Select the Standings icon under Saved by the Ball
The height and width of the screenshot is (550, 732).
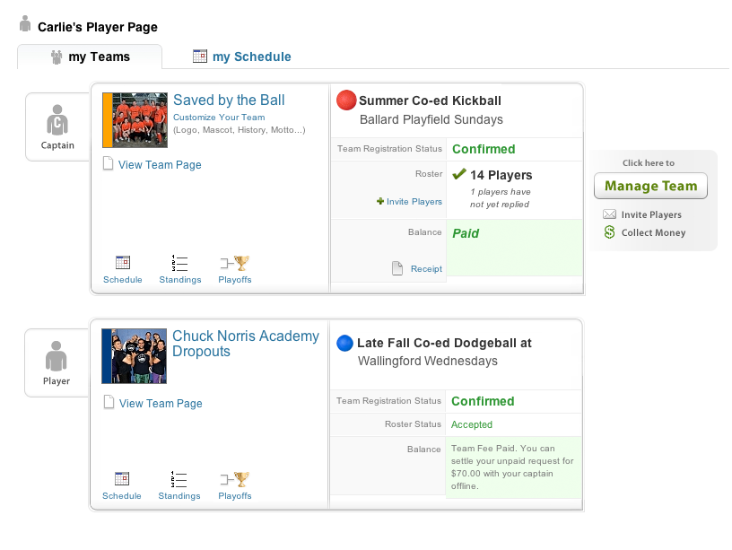pos(179,263)
